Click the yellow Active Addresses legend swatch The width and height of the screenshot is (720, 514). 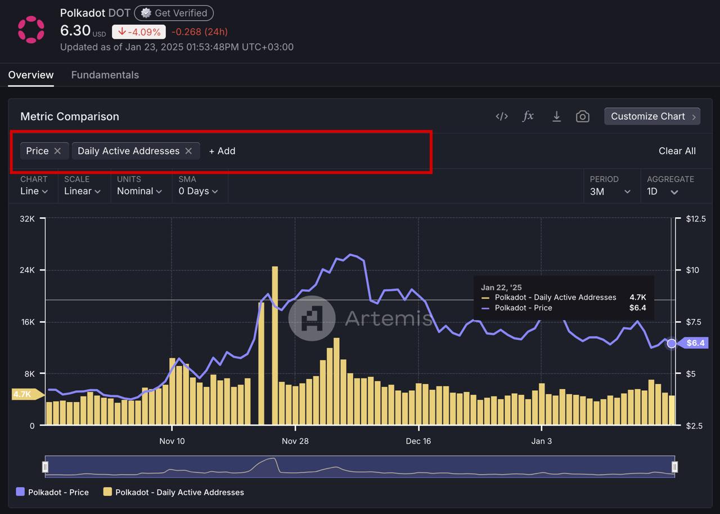[107, 492]
